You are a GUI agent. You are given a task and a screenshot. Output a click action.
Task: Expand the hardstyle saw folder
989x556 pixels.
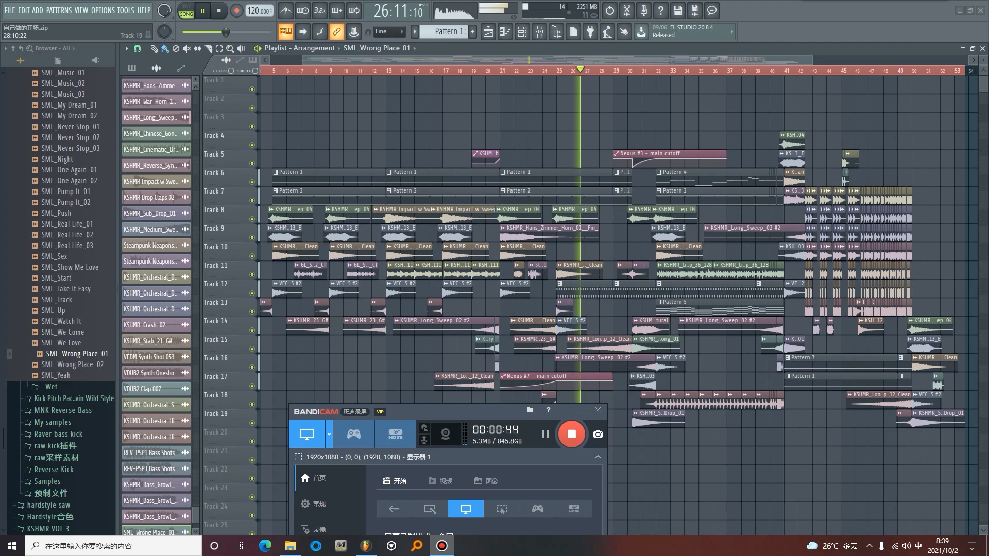(49, 505)
